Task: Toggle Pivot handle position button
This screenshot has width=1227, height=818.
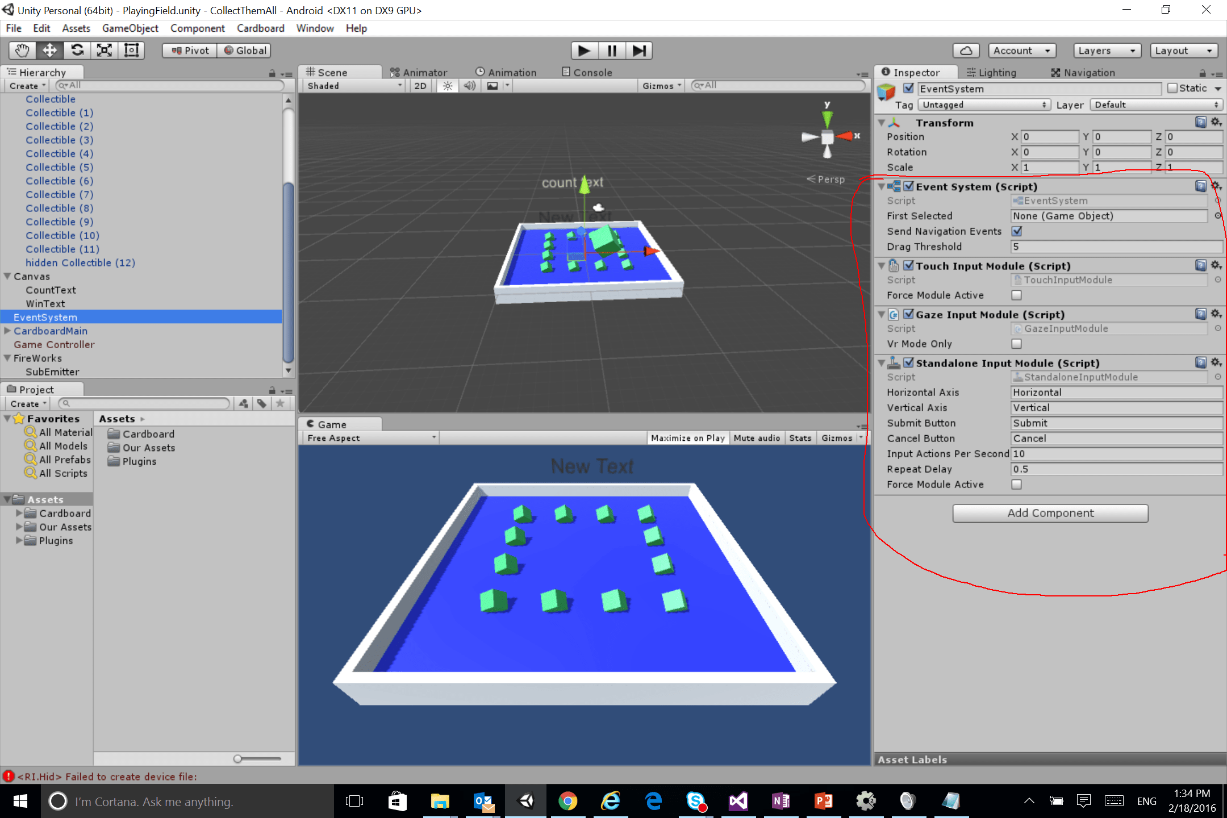Action: click(190, 51)
